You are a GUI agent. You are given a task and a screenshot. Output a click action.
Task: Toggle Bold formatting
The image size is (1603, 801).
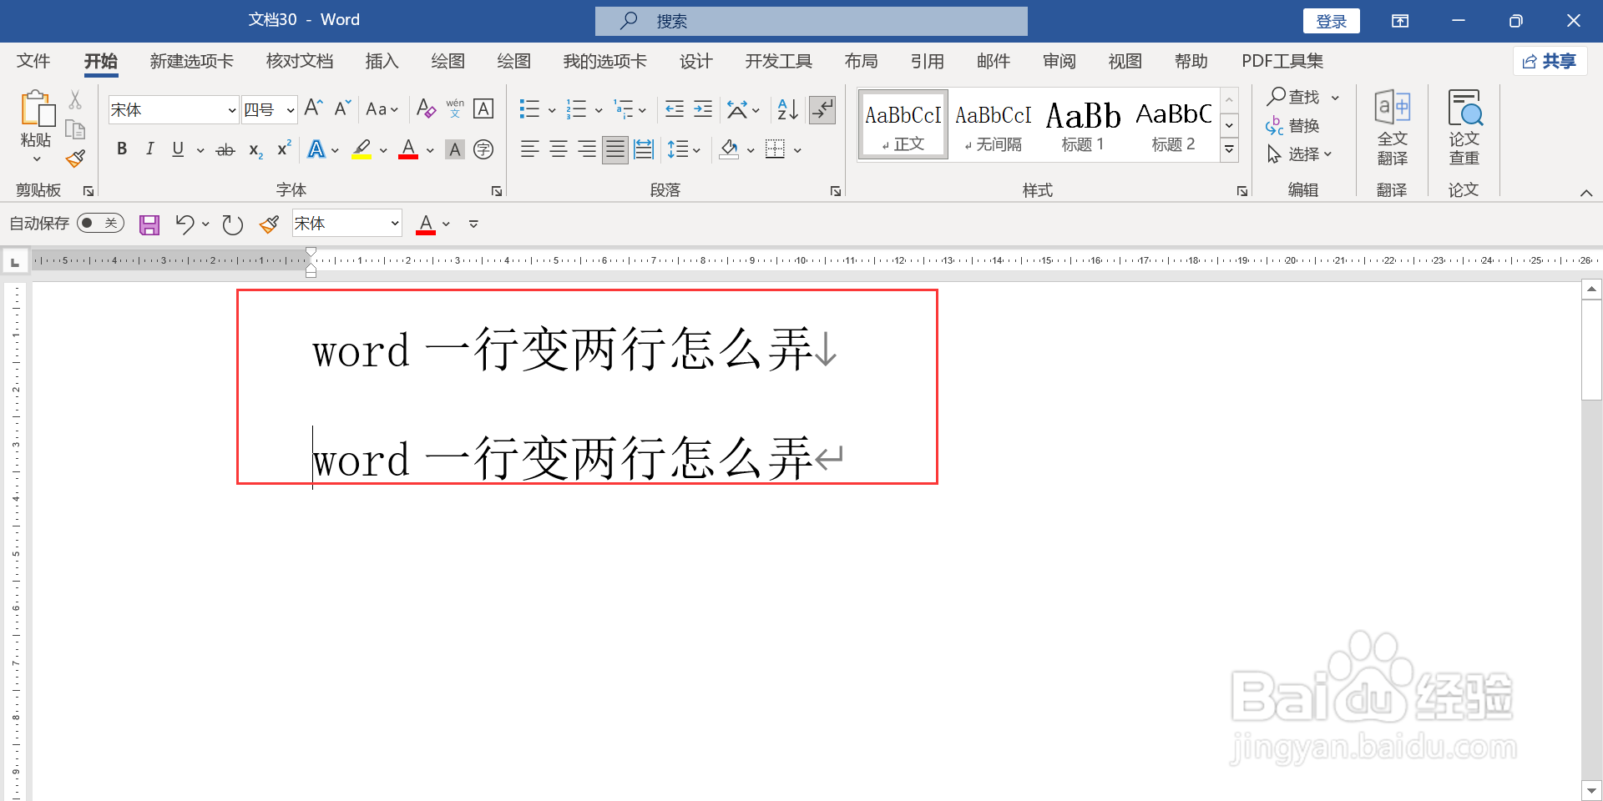point(122,149)
